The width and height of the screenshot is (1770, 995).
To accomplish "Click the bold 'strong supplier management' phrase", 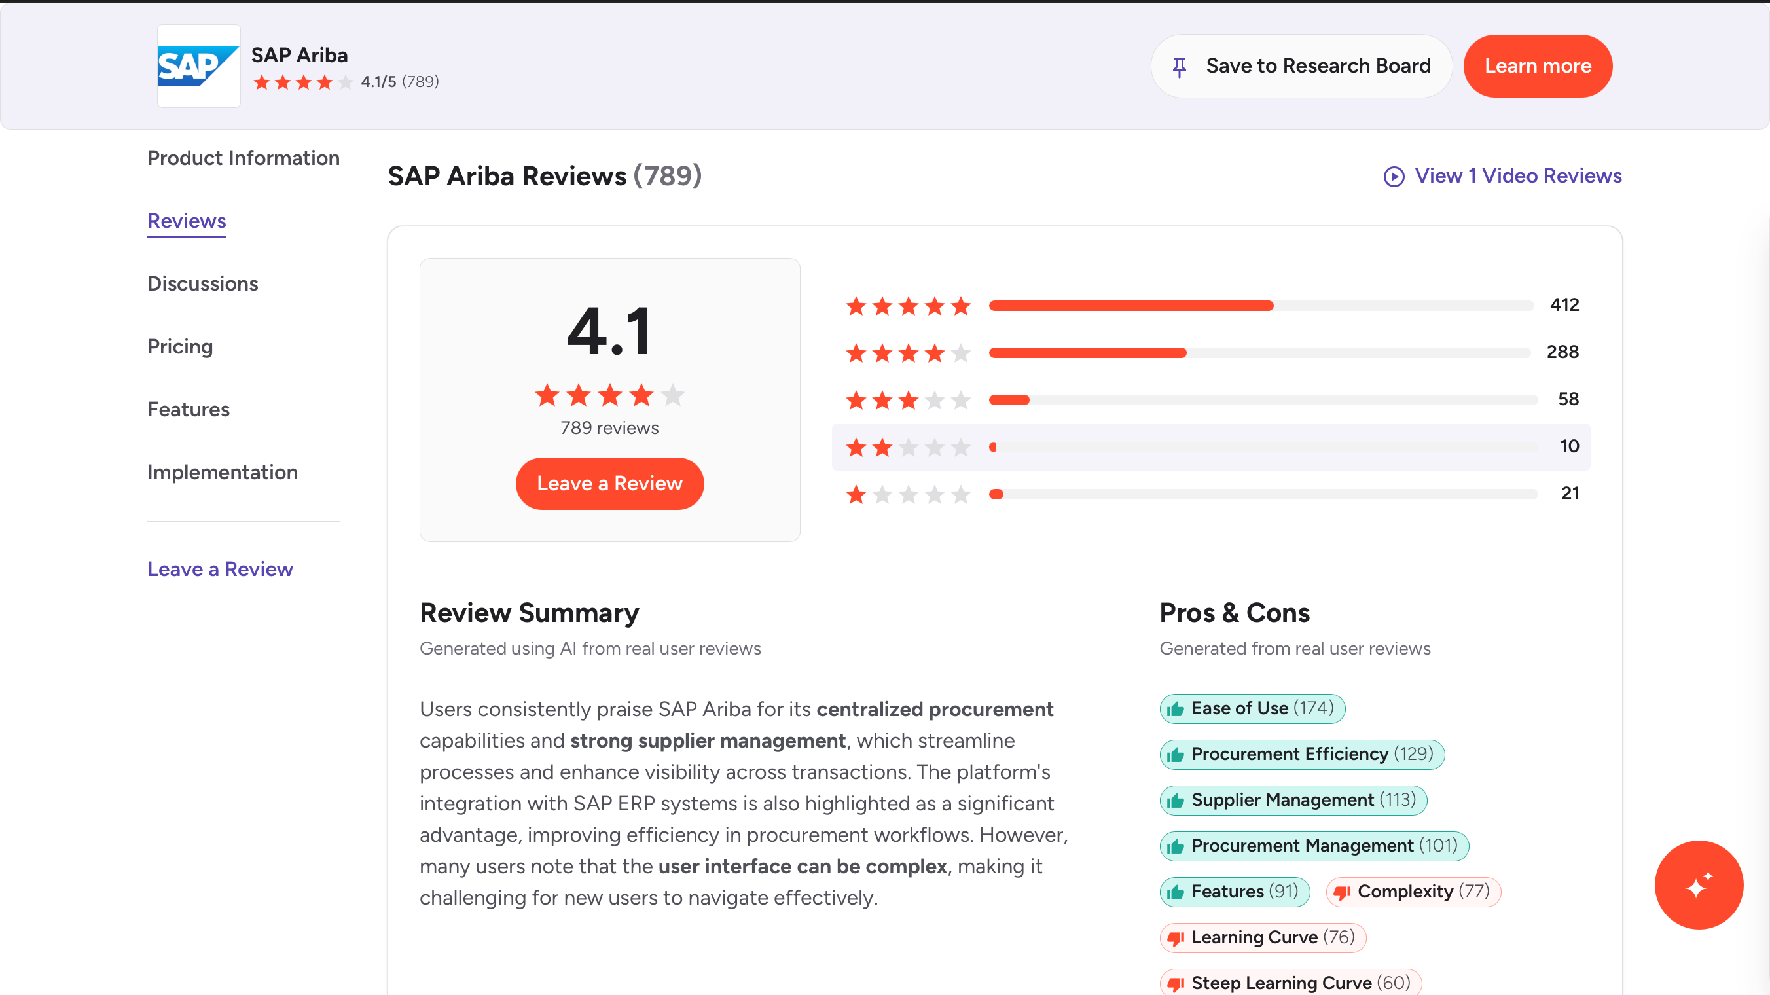I will point(708,741).
